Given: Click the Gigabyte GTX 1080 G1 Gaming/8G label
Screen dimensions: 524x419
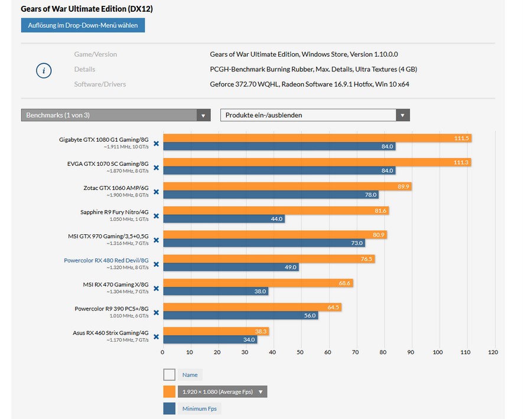Looking at the screenshot, I should click(x=104, y=139).
